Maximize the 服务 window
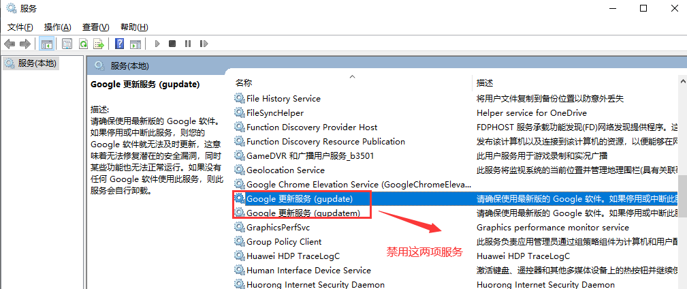 [x=643, y=8]
